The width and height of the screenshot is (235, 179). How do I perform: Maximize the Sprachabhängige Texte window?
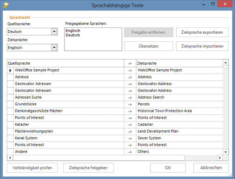tap(213, 4)
